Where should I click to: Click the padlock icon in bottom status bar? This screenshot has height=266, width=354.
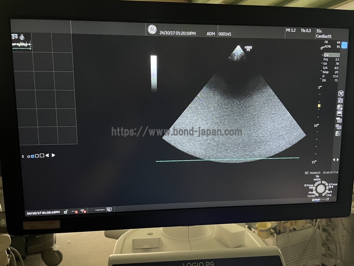(x=65, y=211)
